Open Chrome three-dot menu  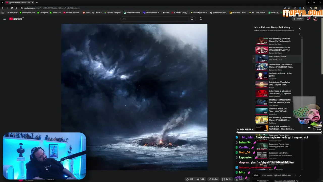(320, 8)
